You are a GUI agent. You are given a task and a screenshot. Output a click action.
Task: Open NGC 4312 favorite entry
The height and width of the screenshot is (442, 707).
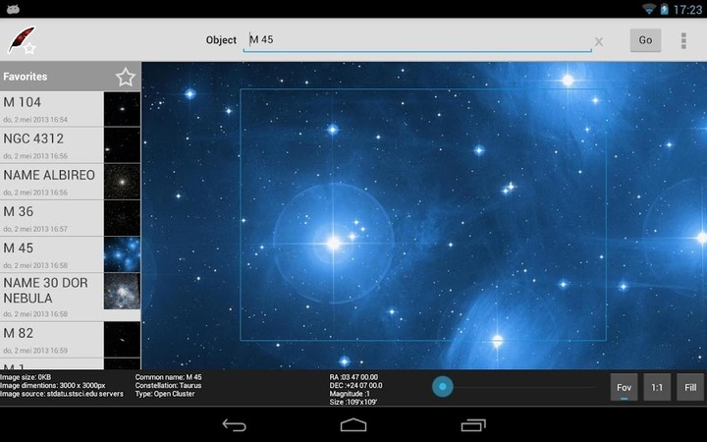pos(52,144)
